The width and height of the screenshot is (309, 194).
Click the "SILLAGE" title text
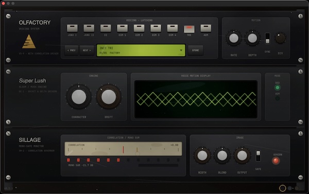[30, 140]
